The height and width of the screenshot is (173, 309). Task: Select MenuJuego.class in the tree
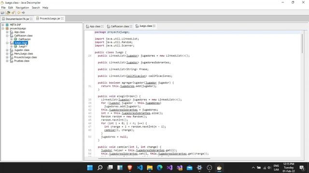24,54
